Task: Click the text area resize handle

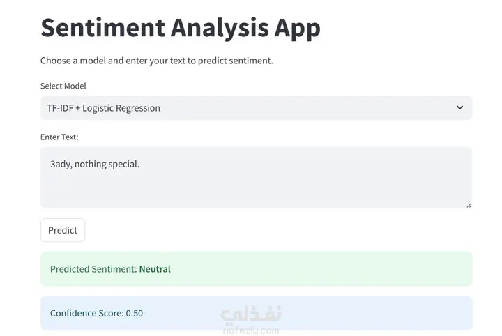Action: 469,205
